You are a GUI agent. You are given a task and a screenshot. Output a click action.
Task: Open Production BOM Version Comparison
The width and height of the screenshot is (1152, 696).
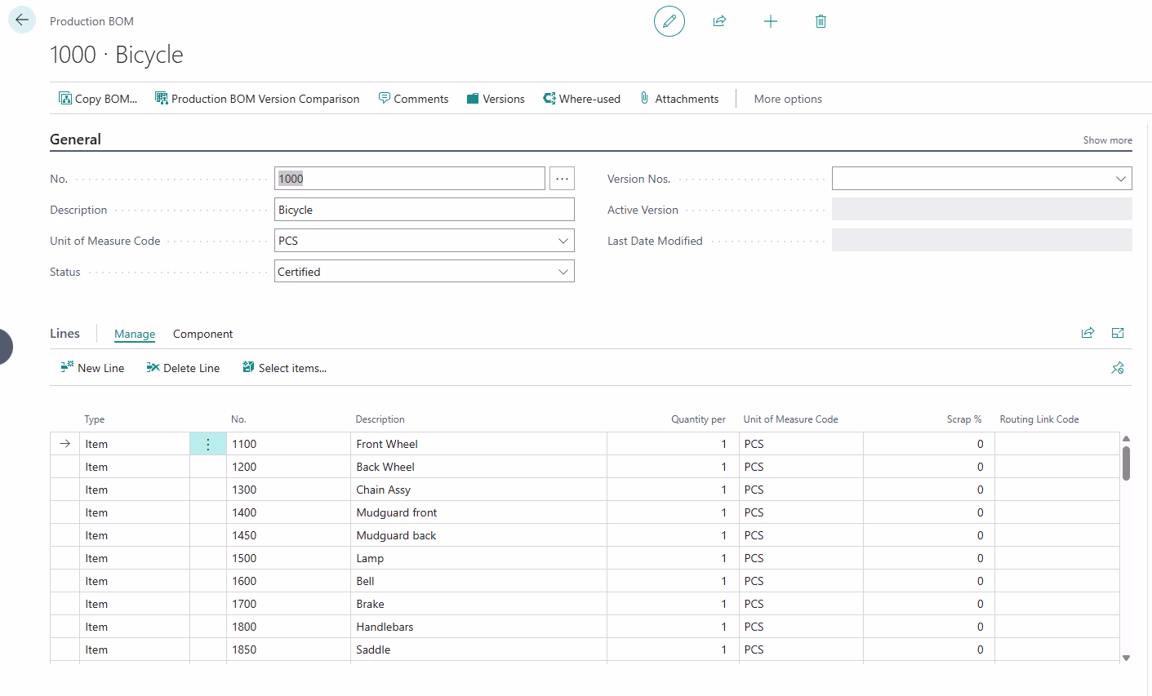tap(257, 99)
